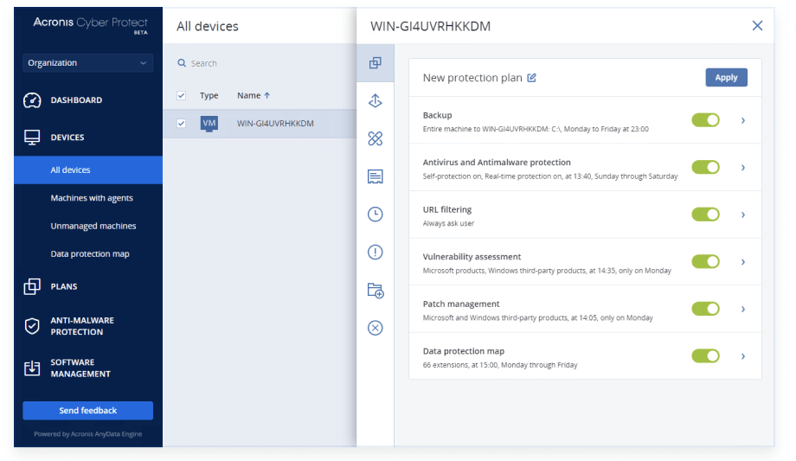Expand URL filtering settings chevron
Viewport: 796px width, 461px height.
tap(742, 214)
